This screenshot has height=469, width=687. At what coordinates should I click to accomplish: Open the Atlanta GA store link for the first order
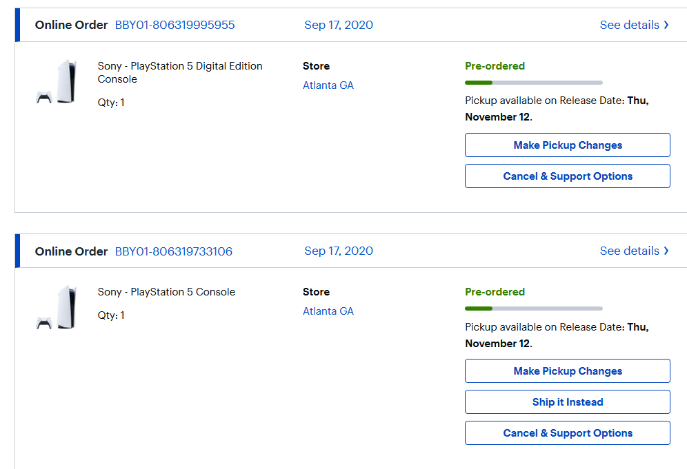[328, 85]
